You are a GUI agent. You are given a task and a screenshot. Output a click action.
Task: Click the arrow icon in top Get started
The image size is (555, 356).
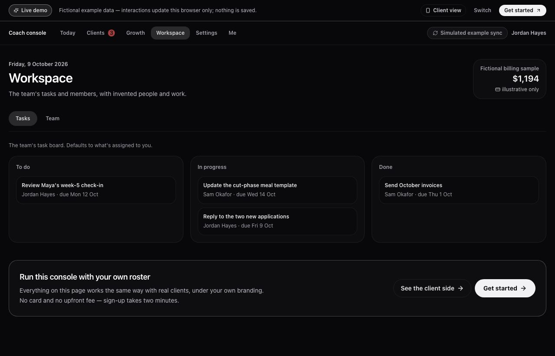tap(539, 10)
